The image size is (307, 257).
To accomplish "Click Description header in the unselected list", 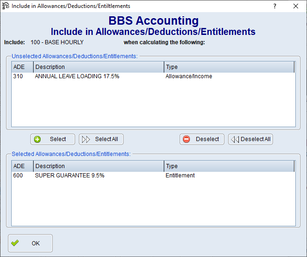I will pyautogui.click(x=98, y=67).
